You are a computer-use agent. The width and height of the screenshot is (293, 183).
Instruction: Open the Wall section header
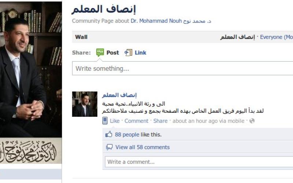tap(81, 37)
